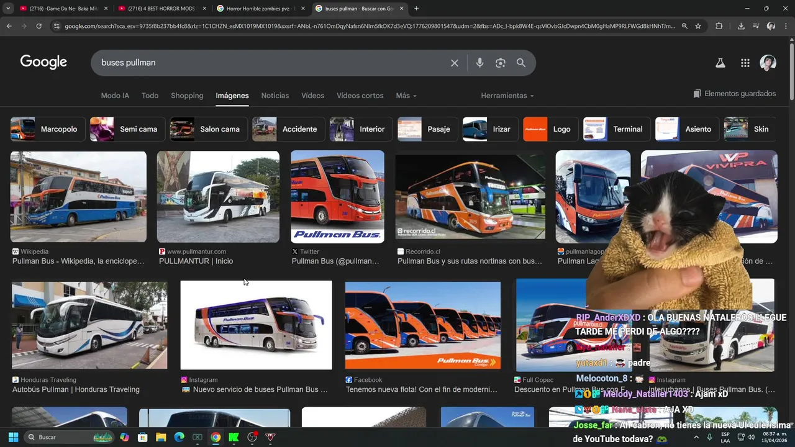Show hidden system tray icons
The width and height of the screenshot is (795, 447).
click(x=696, y=437)
